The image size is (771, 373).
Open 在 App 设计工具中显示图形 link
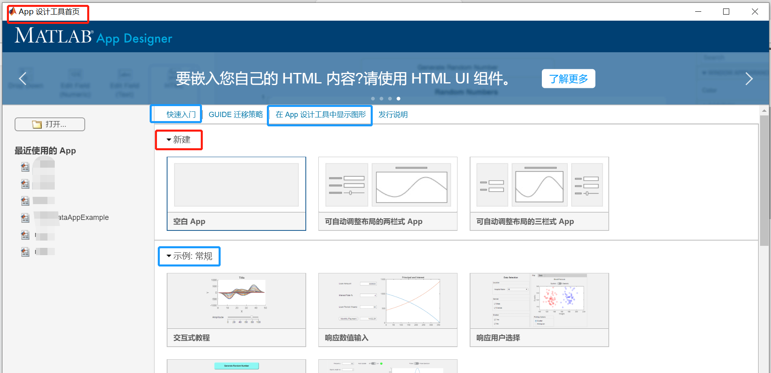(320, 115)
